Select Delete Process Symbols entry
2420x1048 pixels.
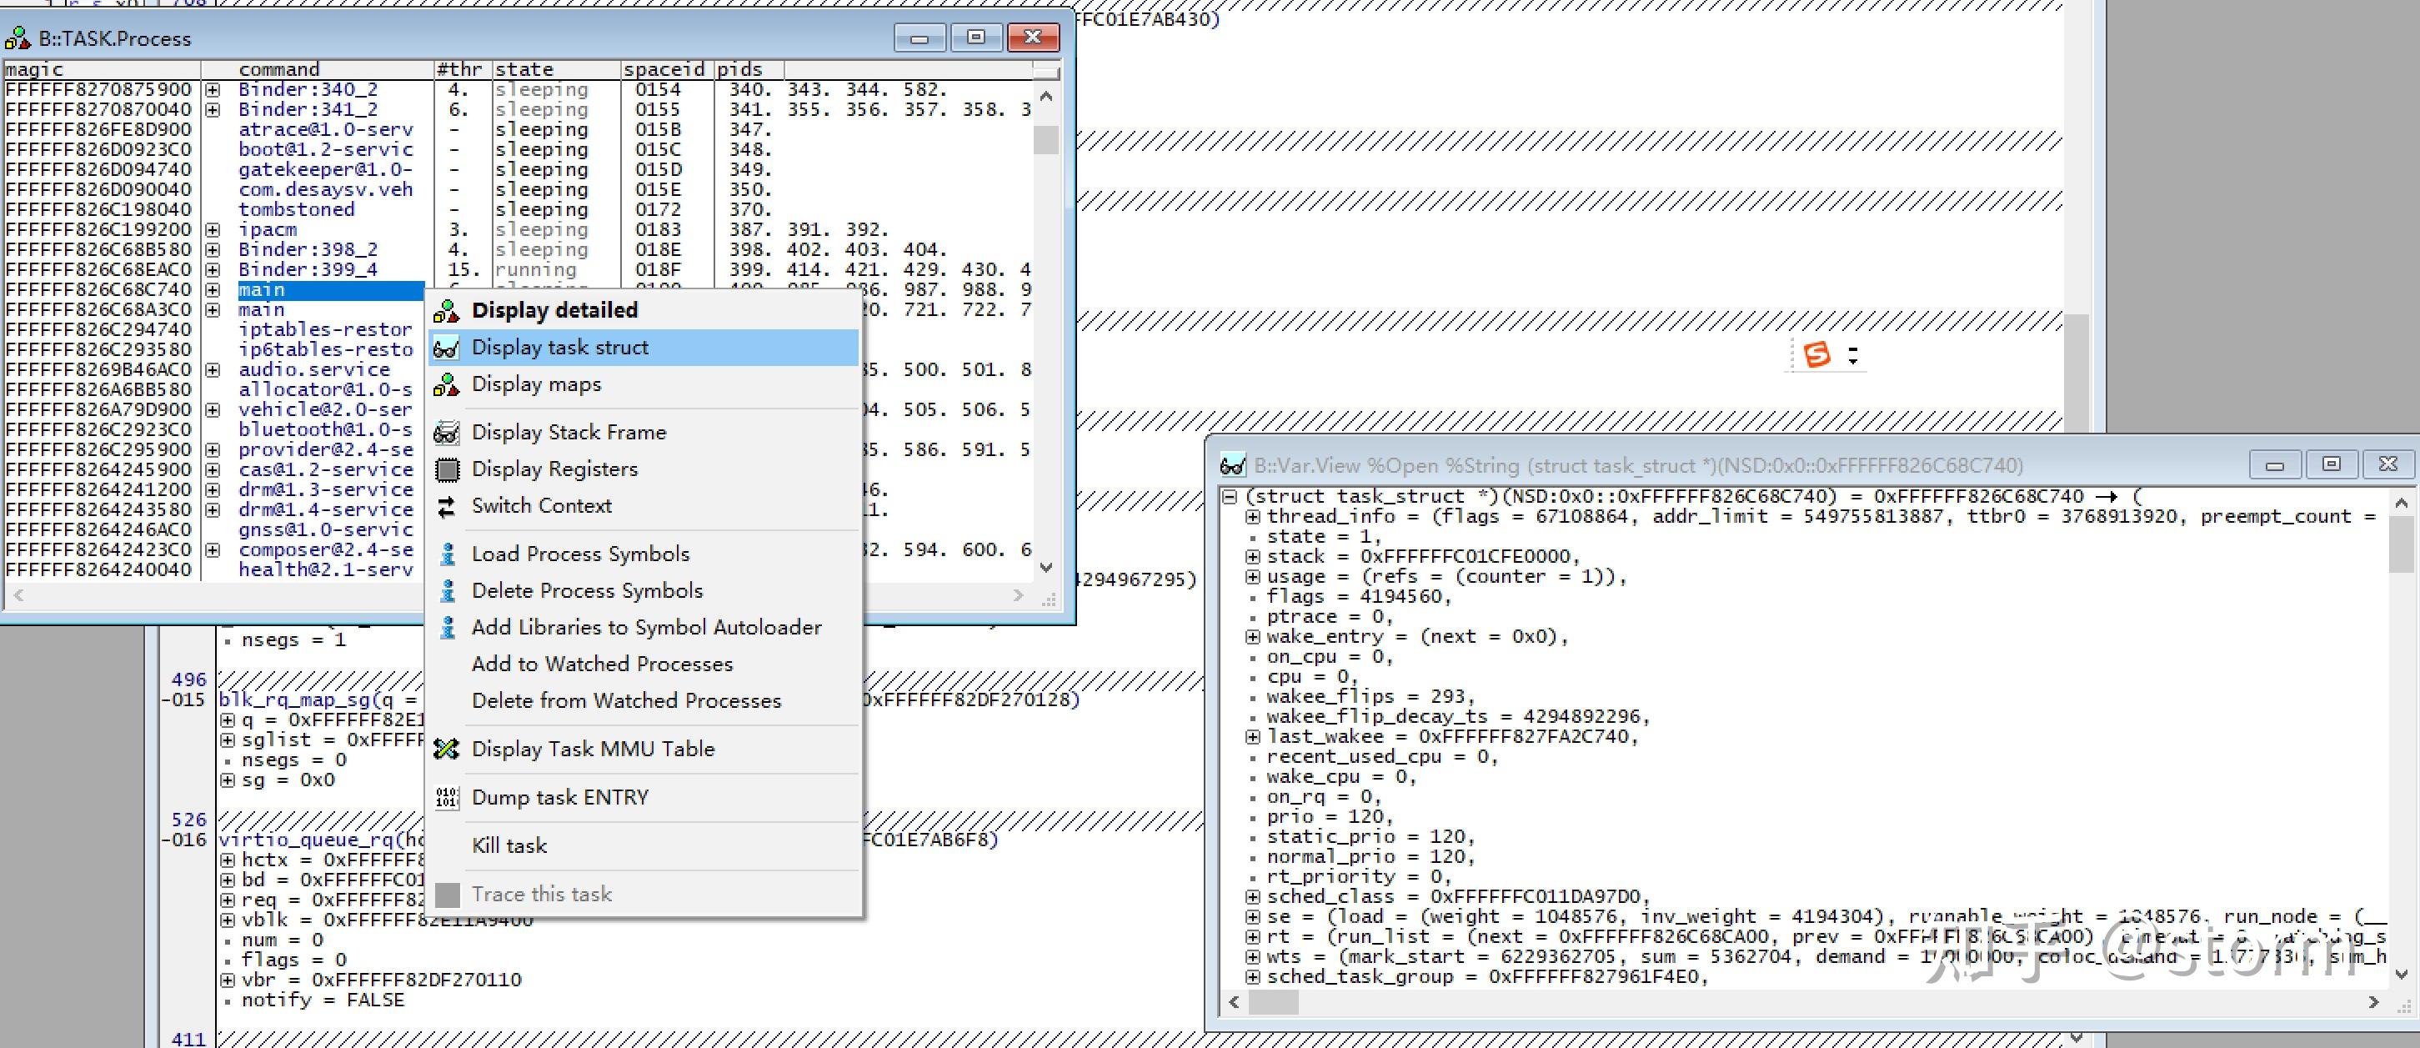pyautogui.click(x=586, y=591)
